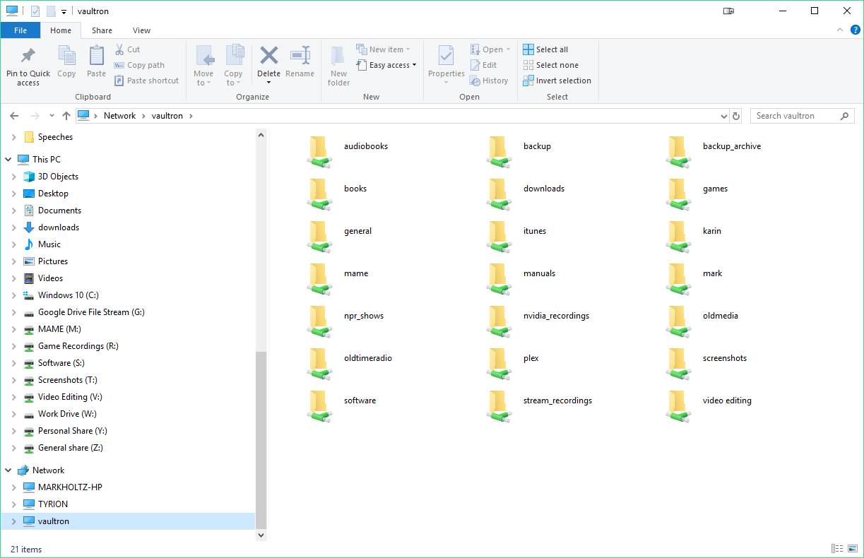Screen dimensions: 864x558
Task: Click the navigation pane scrollbar thumb
Action: pos(261,439)
